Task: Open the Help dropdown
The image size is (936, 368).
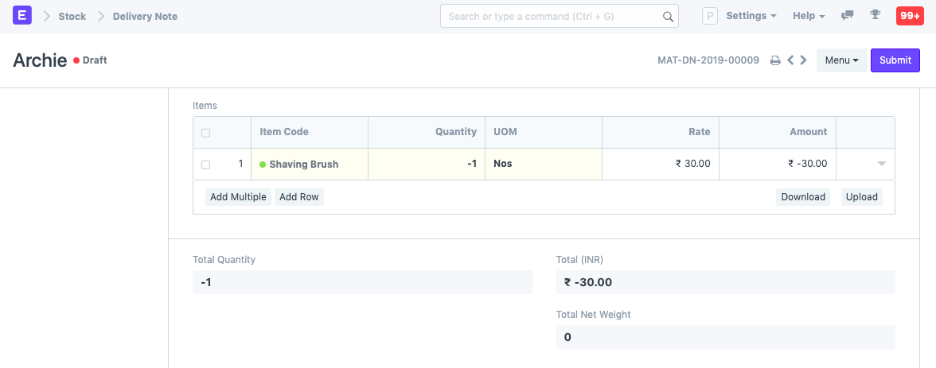Action: click(x=809, y=16)
